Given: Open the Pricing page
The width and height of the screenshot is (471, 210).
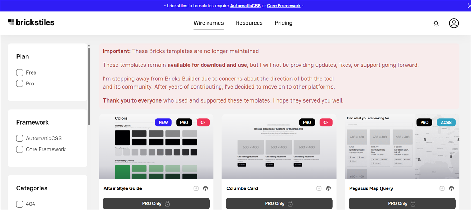Looking at the screenshot, I should point(284,23).
